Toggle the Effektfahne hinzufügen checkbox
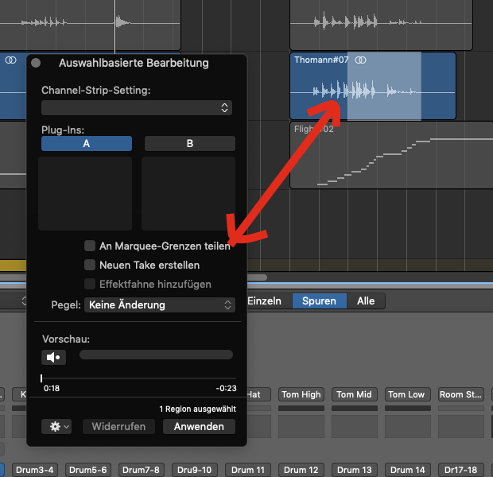This screenshot has width=493, height=477. tap(91, 284)
